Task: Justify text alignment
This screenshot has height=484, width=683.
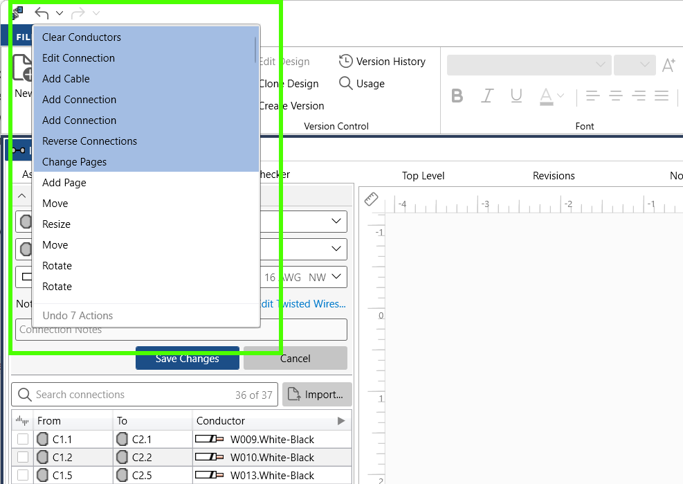Action: pyautogui.click(x=662, y=96)
